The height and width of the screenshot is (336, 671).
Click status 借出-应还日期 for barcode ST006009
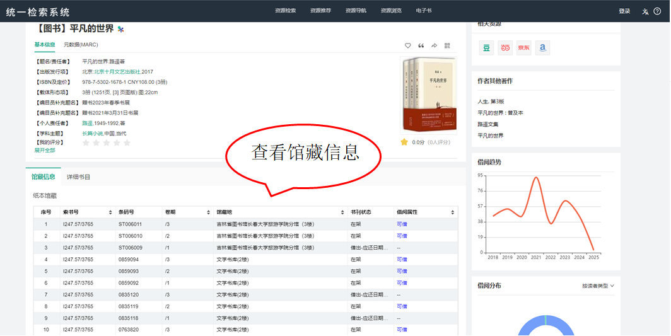(370, 248)
